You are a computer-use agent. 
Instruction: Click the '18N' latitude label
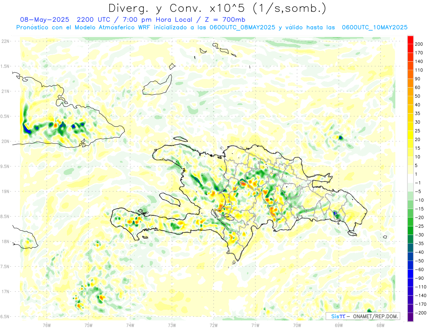point(5,241)
